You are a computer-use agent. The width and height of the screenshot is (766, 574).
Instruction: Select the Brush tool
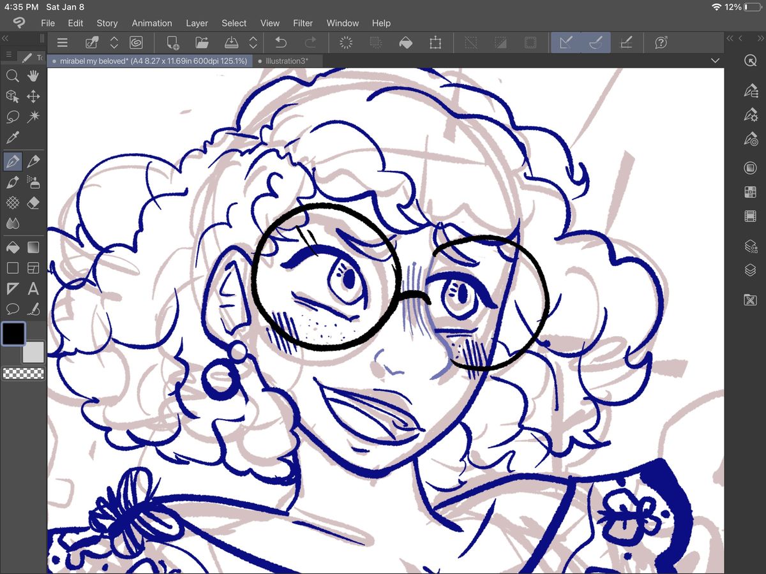(12, 182)
